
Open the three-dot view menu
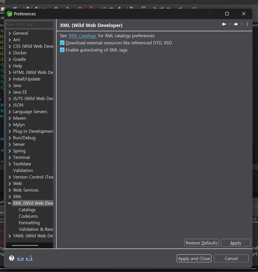[247, 24]
